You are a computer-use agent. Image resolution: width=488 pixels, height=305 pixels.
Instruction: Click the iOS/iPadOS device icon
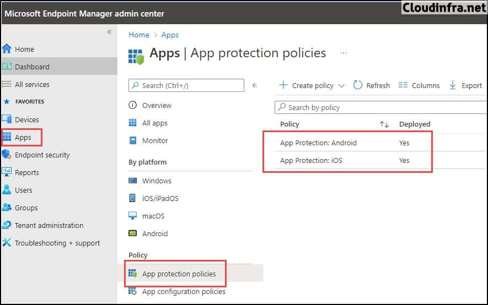132,198
